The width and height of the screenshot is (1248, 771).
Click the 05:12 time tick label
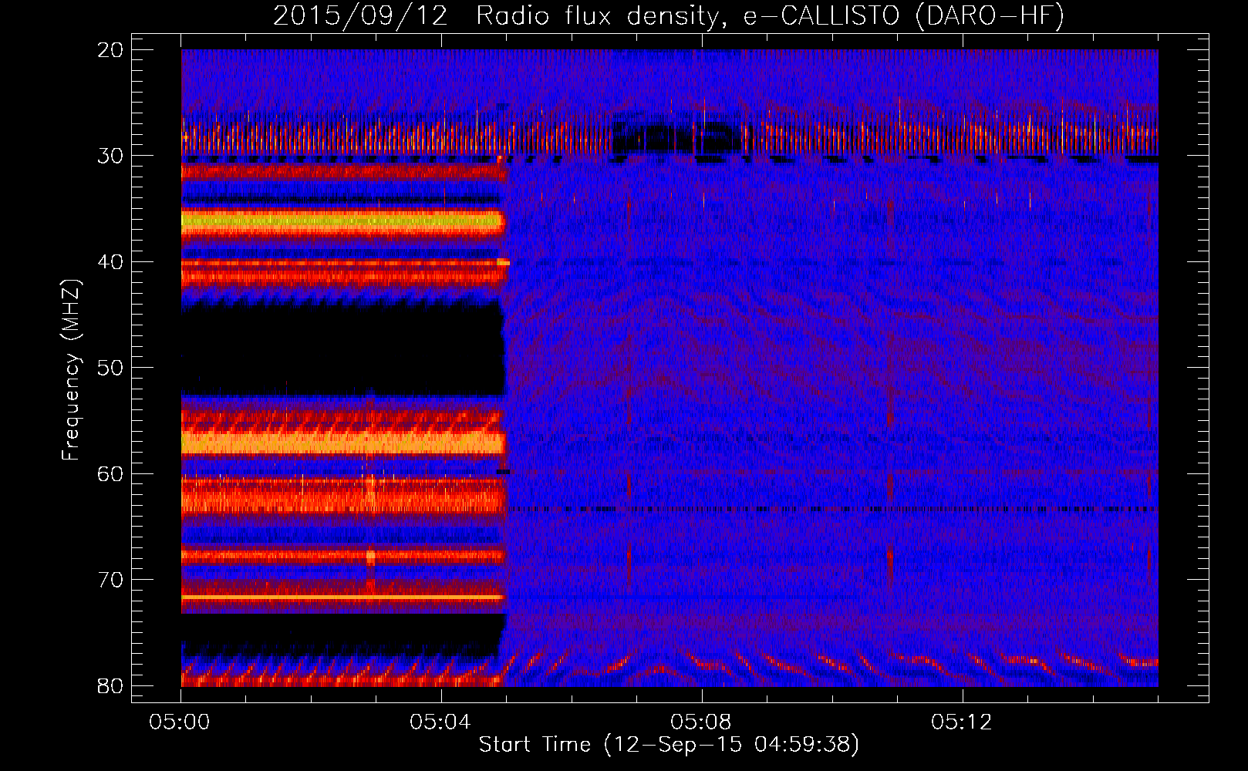tap(962, 722)
